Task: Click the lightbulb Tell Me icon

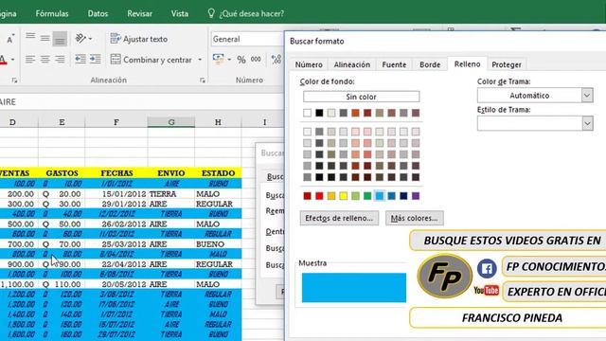Action: coord(211,13)
